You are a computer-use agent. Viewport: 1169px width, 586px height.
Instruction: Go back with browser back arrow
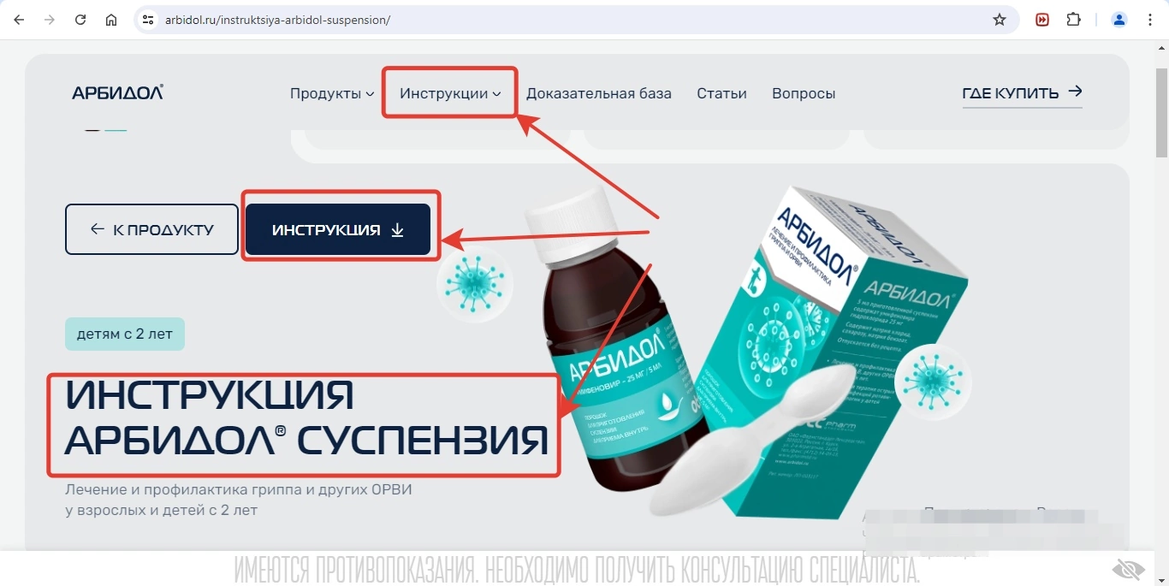(x=19, y=20)
